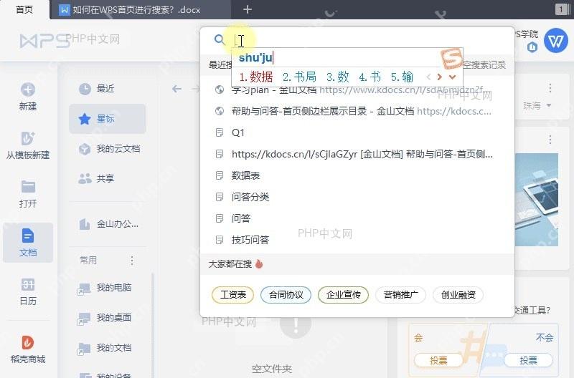Open 金山办公 team entry

[x=108, y=224]
